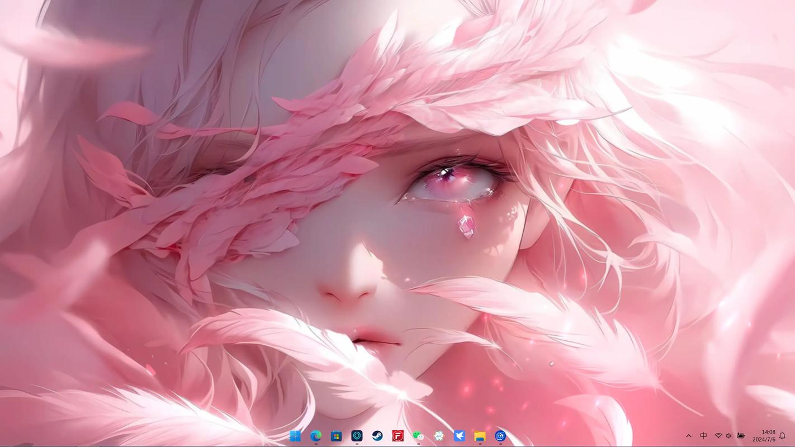
Task: Open the Wi-Fi network tray icon
Action: [718, 436]
